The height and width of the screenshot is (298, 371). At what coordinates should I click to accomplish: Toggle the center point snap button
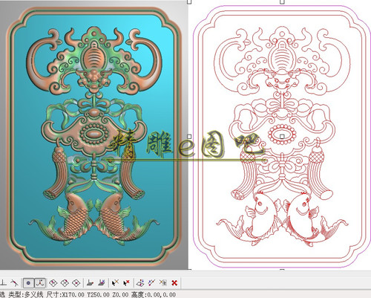(x=28, y=282)
